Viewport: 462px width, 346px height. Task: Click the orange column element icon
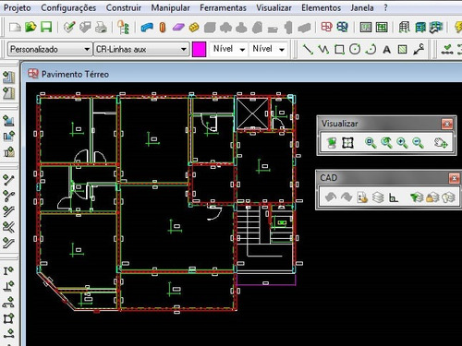pos(163,28)
